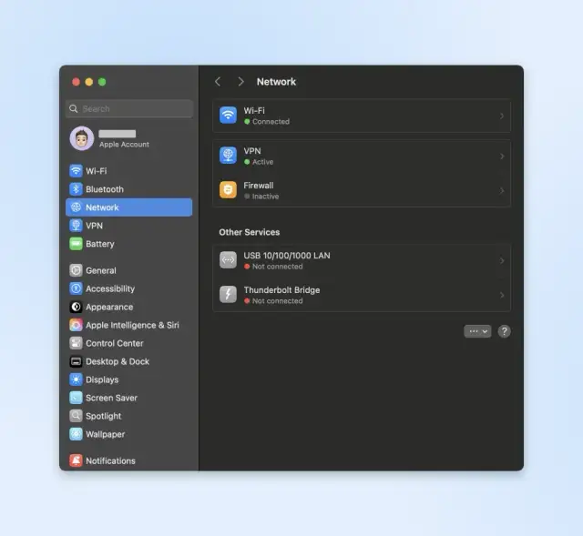Expand USB 10/100/1000 LAN row chevron
Viewport: 583px width, 536px height.
[502, 260]
